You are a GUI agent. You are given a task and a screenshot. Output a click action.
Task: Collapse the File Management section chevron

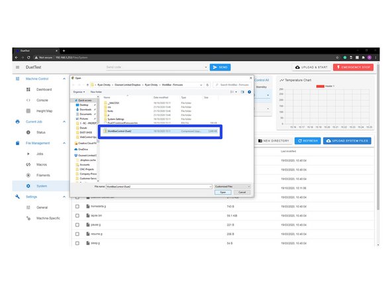(64, 143)
